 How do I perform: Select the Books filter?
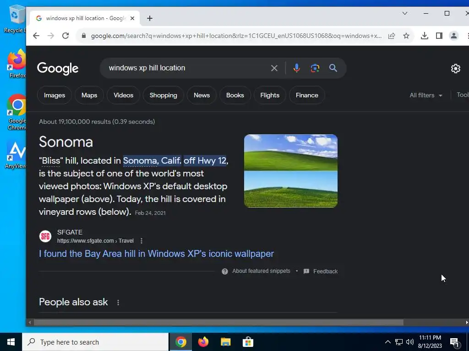[x=235, y=95]
